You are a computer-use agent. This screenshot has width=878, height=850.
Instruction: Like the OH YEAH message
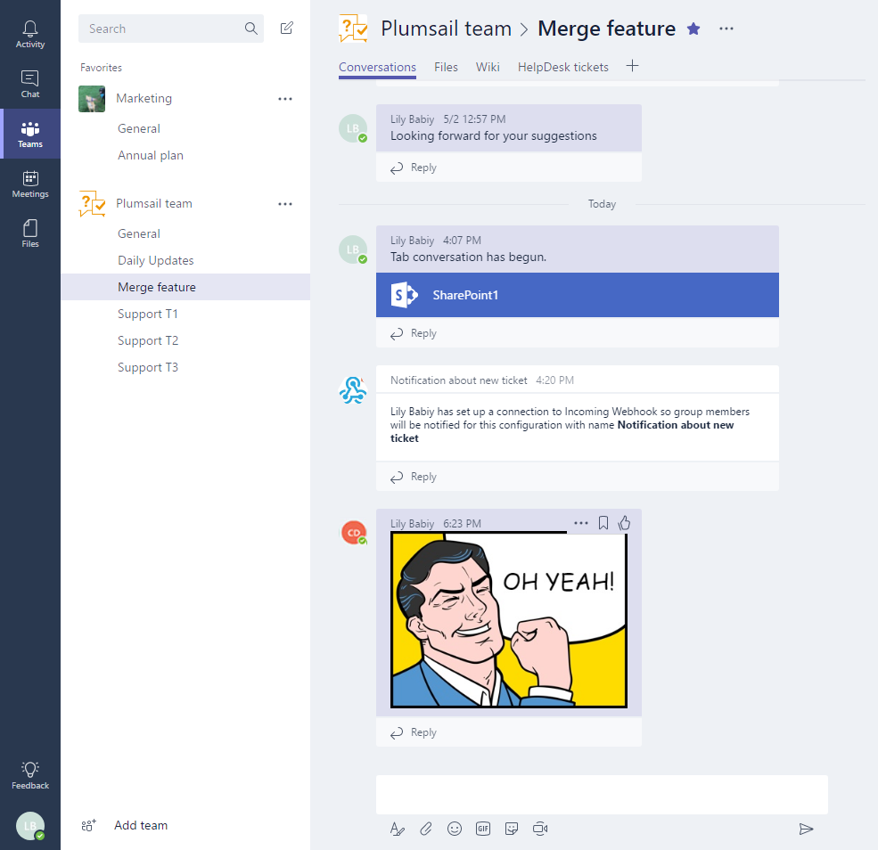coord(624,523)
